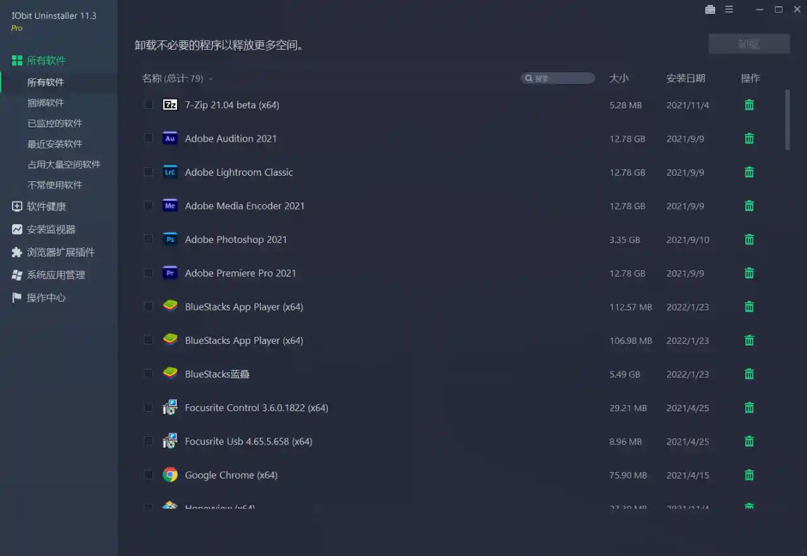Screen dimensions: 807x556
Task: Switch to 捆绑软件 in the sidebar
Action: tap(45, 103)
